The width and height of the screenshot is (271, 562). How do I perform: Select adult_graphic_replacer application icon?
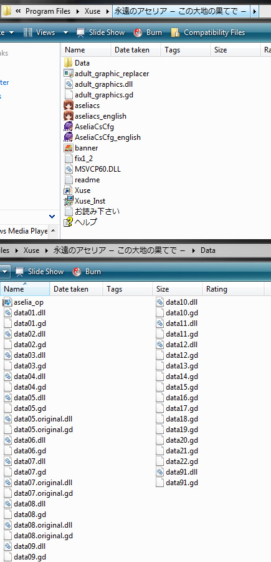(x=69, y=74)
